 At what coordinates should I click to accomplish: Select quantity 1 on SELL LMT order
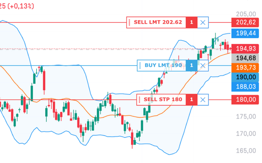(x=191, y=22)
